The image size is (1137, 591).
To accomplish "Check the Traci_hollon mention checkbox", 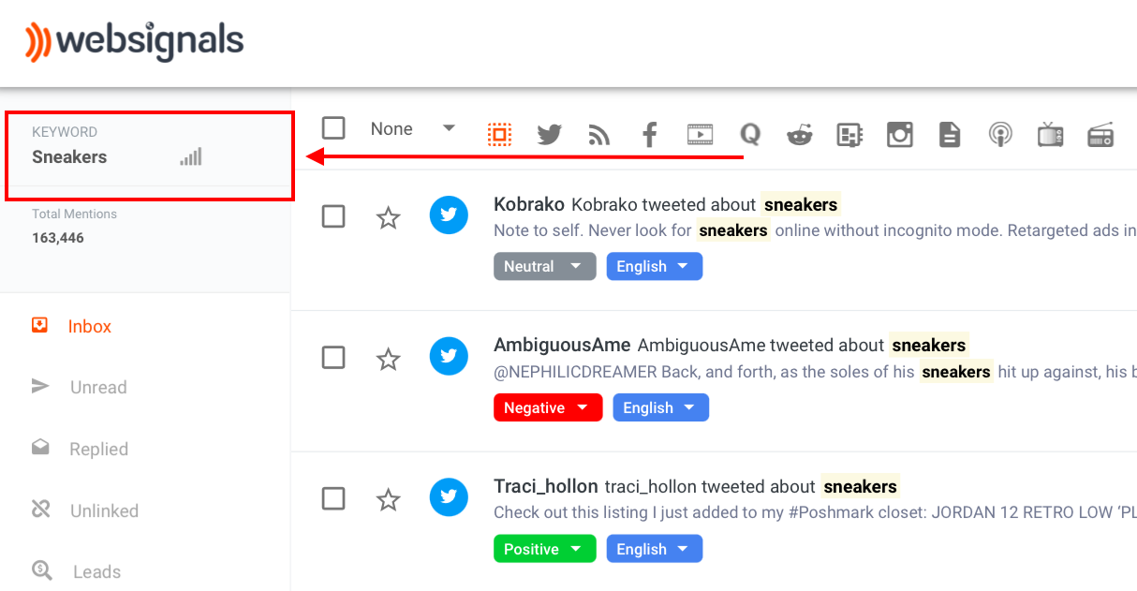I will point(333,498).
